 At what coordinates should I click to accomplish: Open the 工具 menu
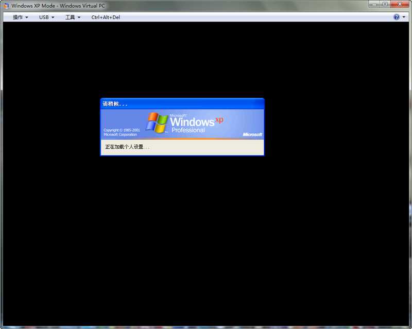(x=73, y=18)
